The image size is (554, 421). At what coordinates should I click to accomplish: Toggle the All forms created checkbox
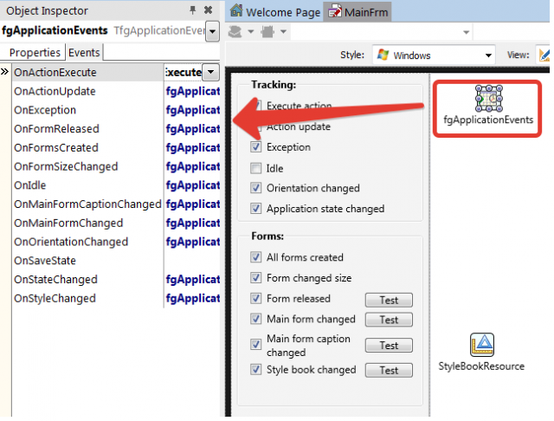pos(256,257)
